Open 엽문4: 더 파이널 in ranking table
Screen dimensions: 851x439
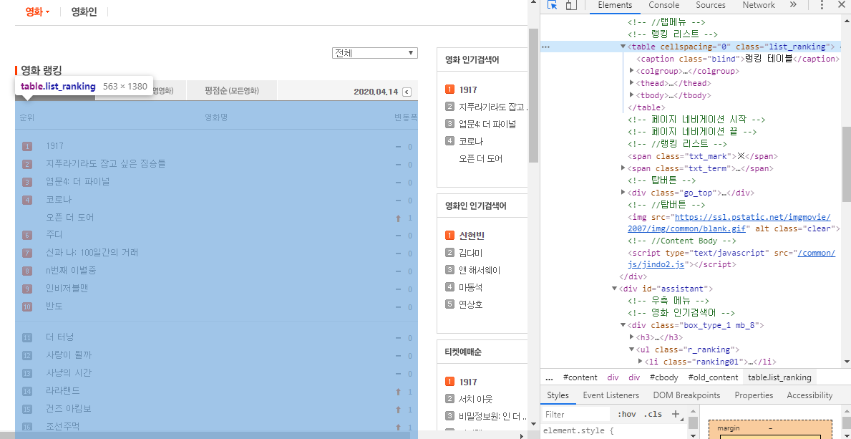(x=78, y=181)
